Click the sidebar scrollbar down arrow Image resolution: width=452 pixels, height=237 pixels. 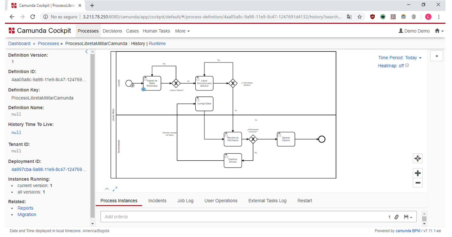click(92, 224)
